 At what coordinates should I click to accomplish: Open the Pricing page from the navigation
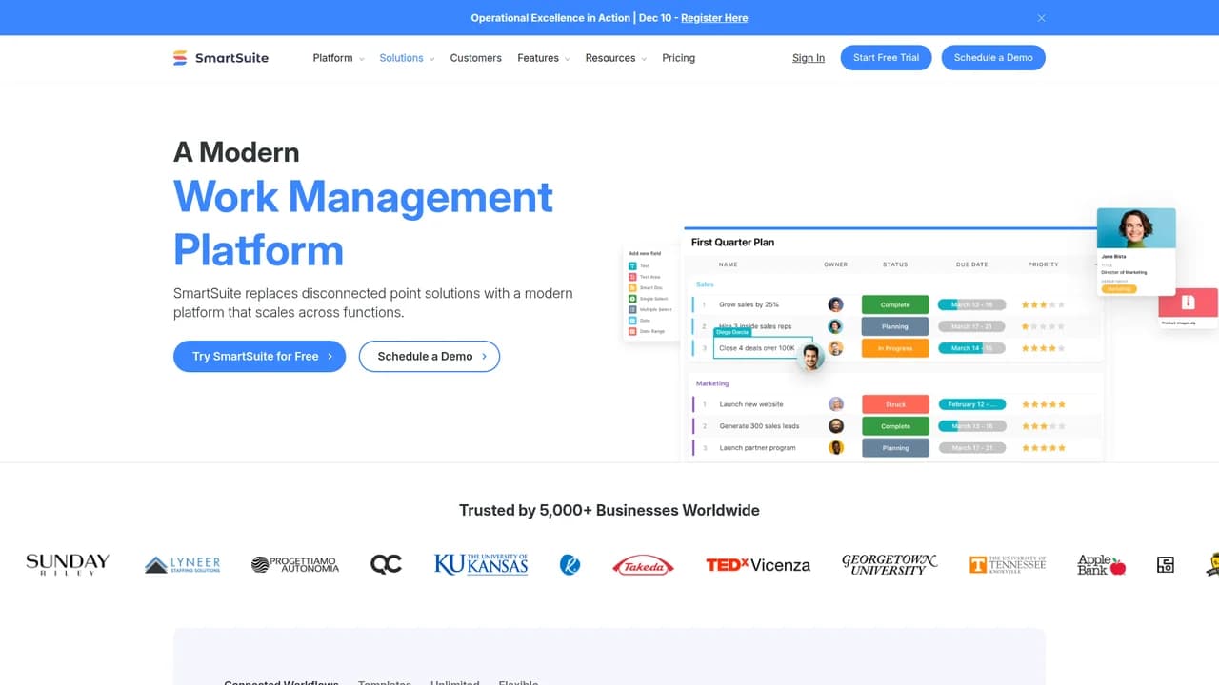tap(679, 58)
